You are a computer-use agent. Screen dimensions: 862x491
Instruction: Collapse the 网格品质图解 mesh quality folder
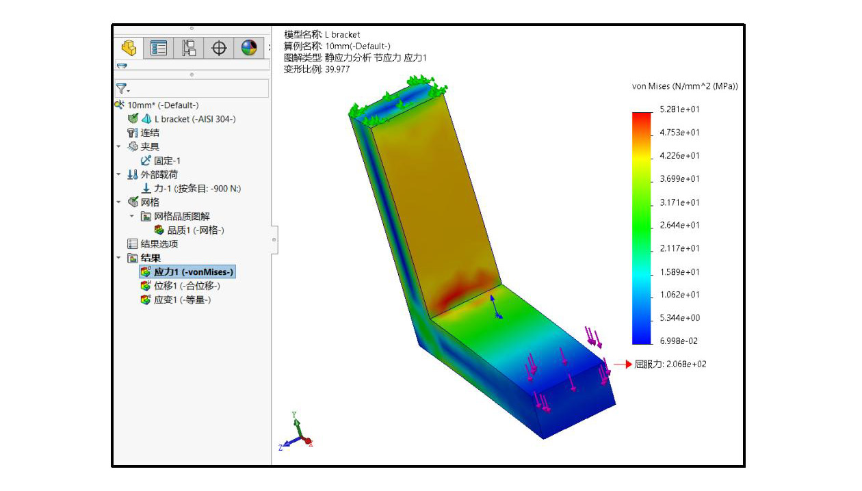click(x=132, y=216)
